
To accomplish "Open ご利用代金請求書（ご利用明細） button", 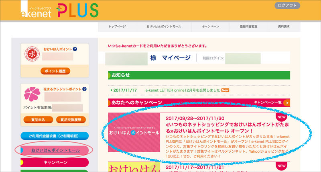I will coord(55,136).
